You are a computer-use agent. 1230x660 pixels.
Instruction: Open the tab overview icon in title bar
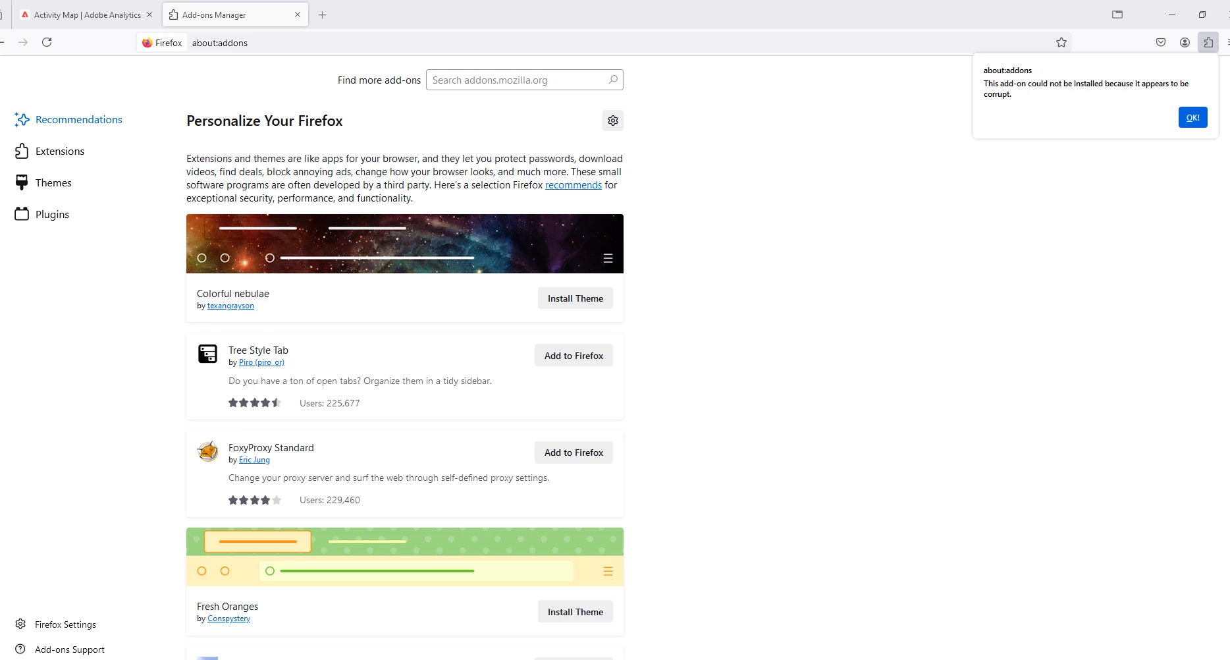pyautogui.click(x=1117, y=14)
